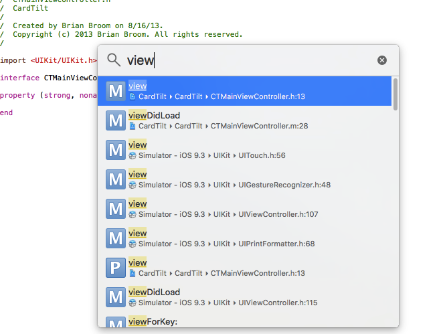Click the magnifying glass search icon
Screen dimensions: 443x334
click(114, 60)
